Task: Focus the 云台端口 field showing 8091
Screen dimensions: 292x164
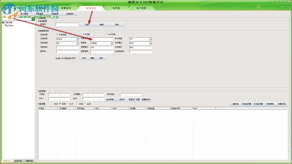Action: point(140,48)
